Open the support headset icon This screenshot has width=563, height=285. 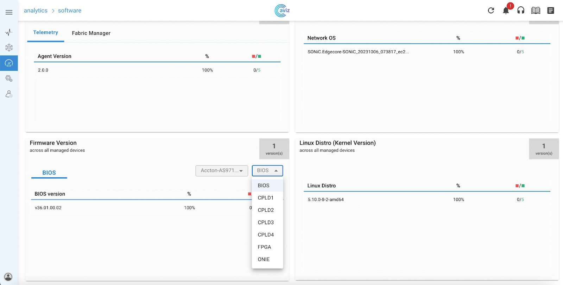[x=521, y=11]
